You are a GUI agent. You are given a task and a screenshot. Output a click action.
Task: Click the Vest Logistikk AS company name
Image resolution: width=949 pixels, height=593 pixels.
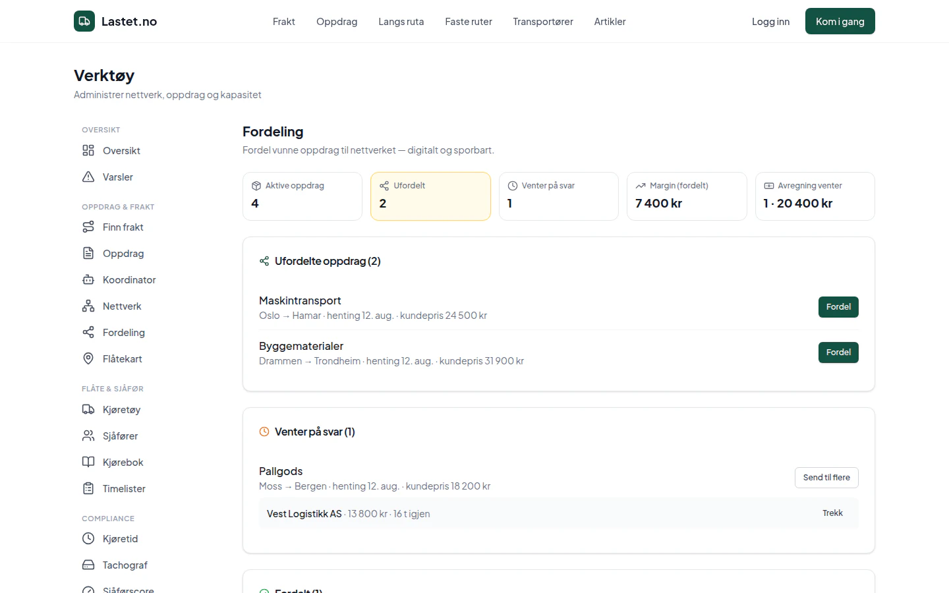(304, 514)
